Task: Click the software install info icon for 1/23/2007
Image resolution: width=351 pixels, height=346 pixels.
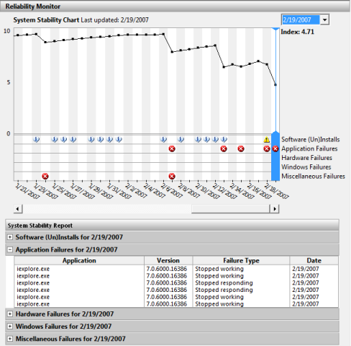Action: click(x=36, y=139)
